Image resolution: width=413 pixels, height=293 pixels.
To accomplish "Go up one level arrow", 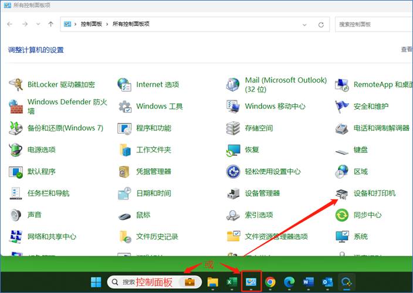I will [x=51, y=24].
